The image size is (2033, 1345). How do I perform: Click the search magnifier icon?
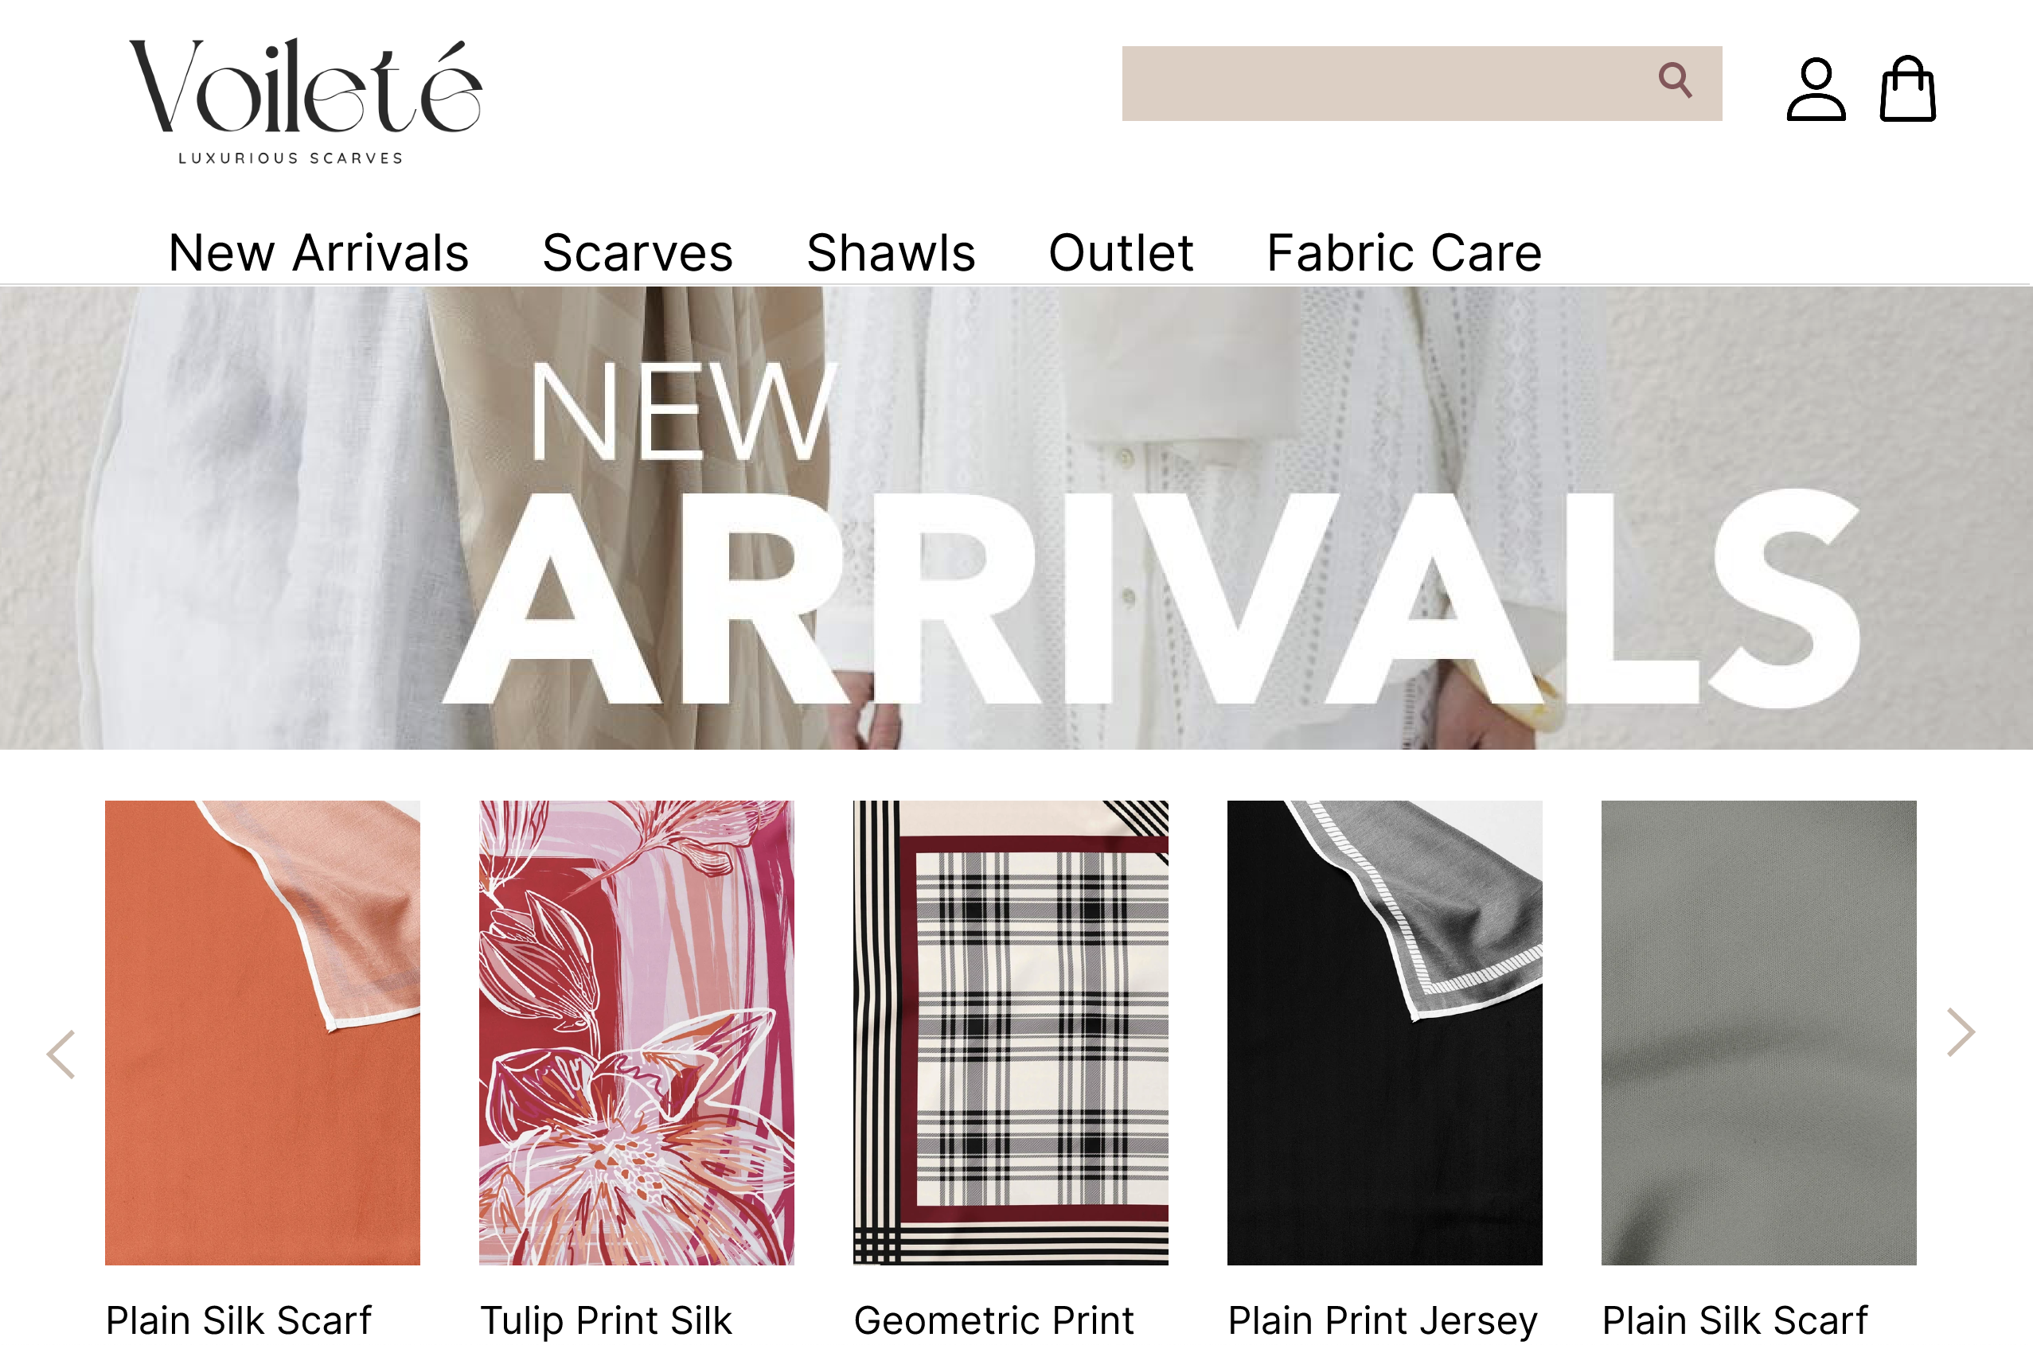click(1675, 80)
